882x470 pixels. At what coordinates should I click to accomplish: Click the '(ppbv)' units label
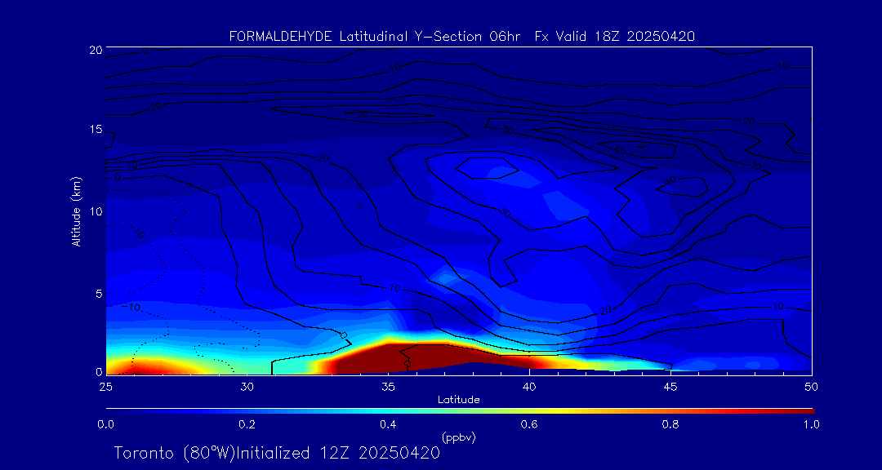458,437
